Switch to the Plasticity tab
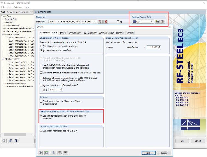The image size is (207, 157). (x=120, y=33)
